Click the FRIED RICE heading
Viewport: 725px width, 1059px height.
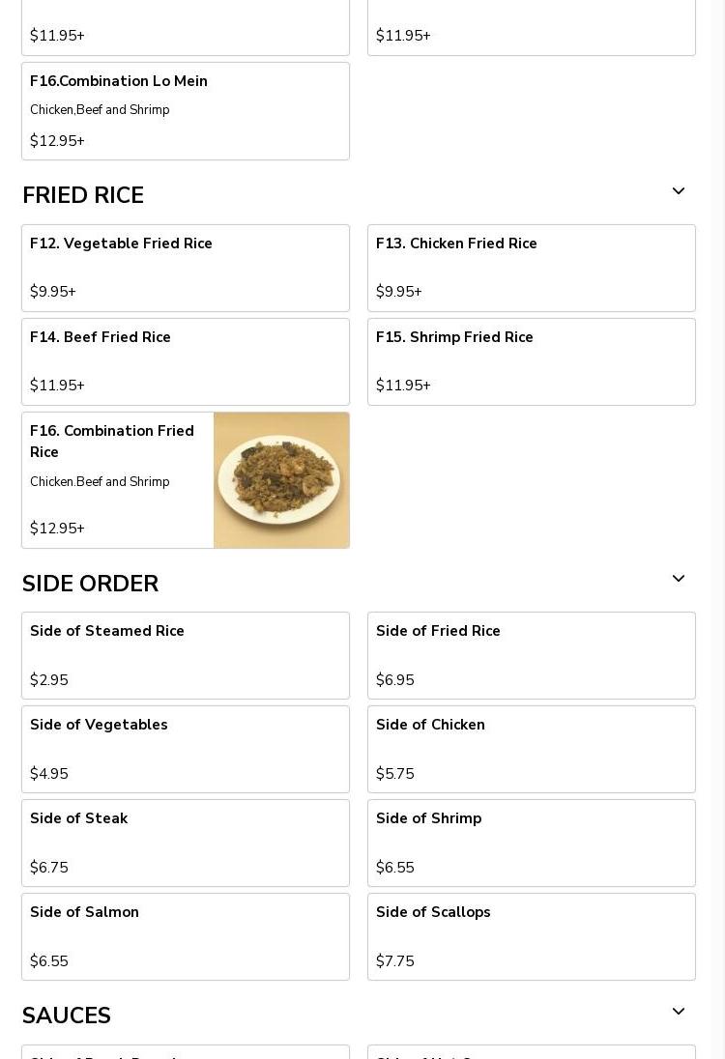(x=83, y=195)
